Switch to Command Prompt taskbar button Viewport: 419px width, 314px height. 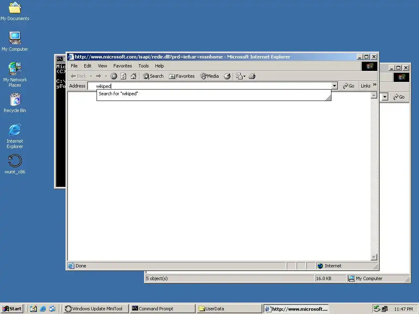[x=162, y=309]
